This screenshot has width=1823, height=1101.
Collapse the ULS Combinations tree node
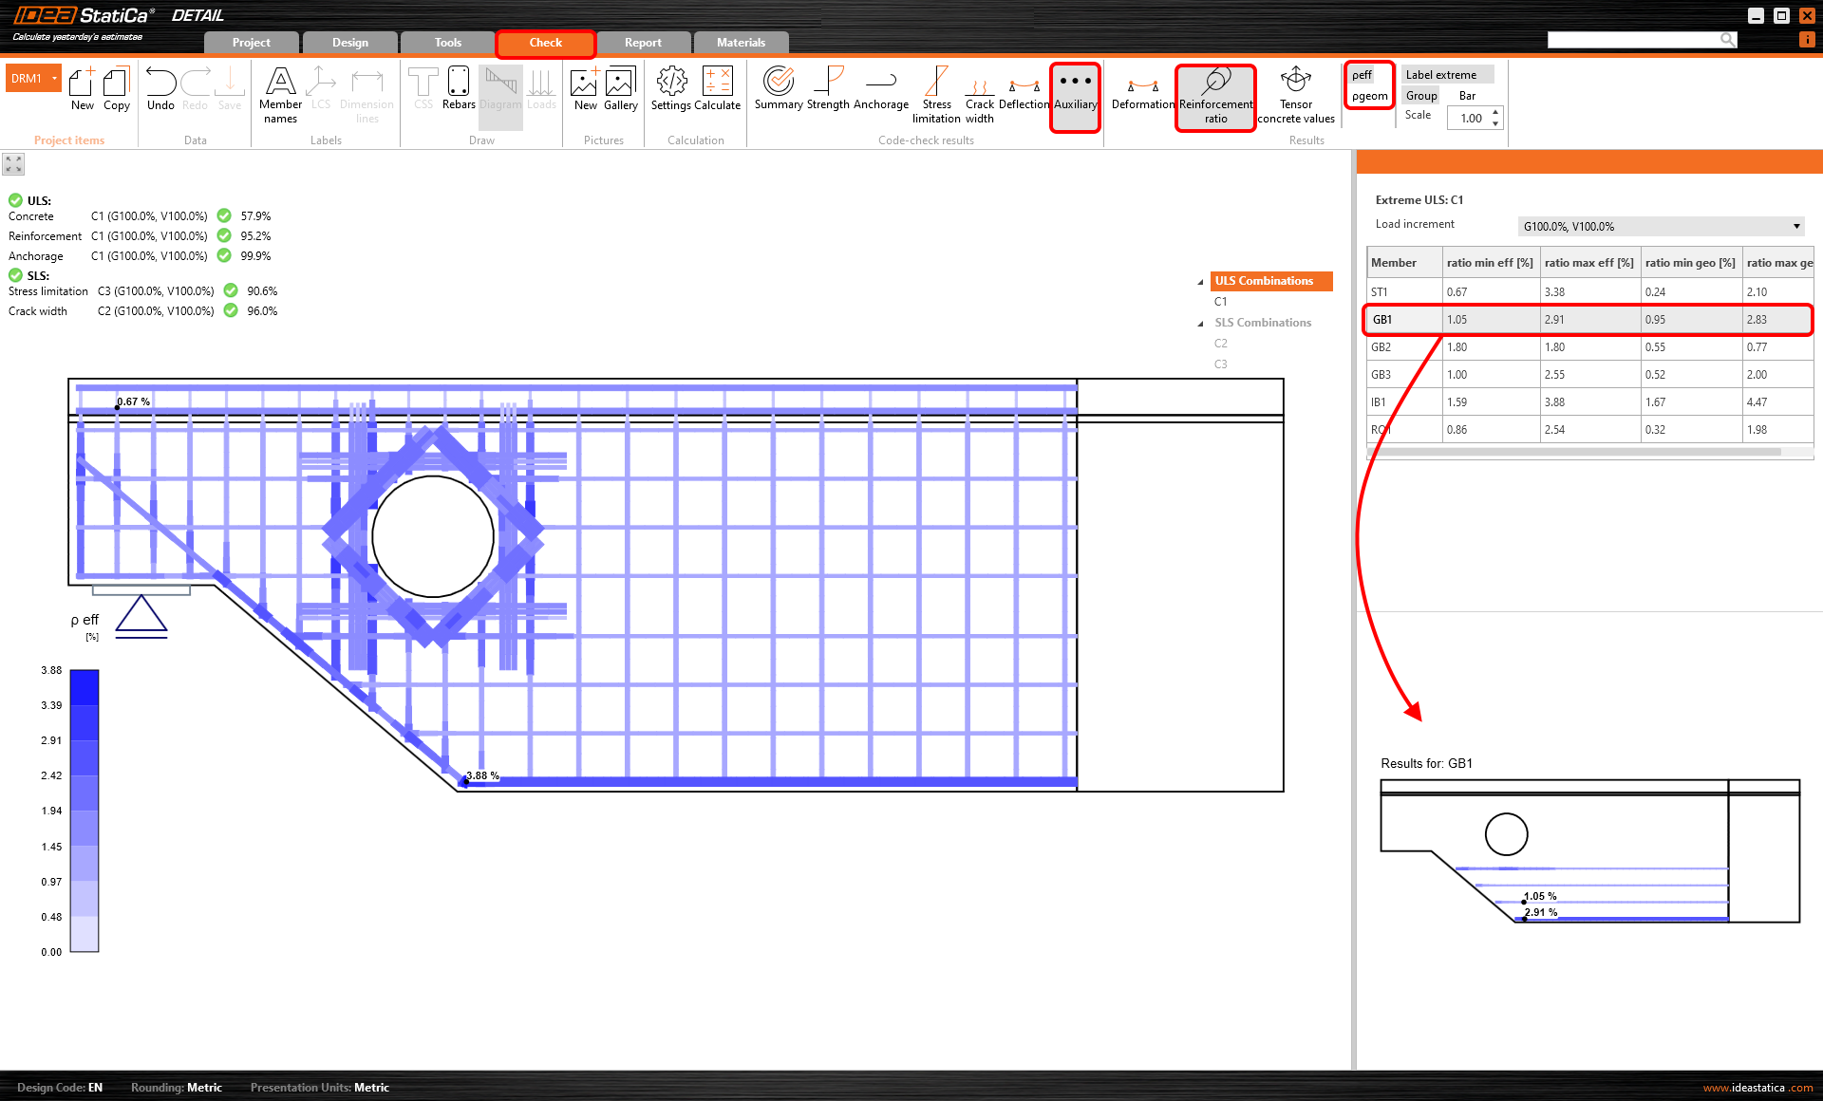point(1200,282)
